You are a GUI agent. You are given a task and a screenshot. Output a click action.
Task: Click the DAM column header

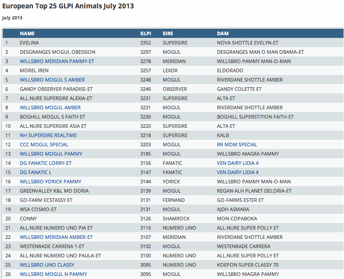click(x=223, y=33)
